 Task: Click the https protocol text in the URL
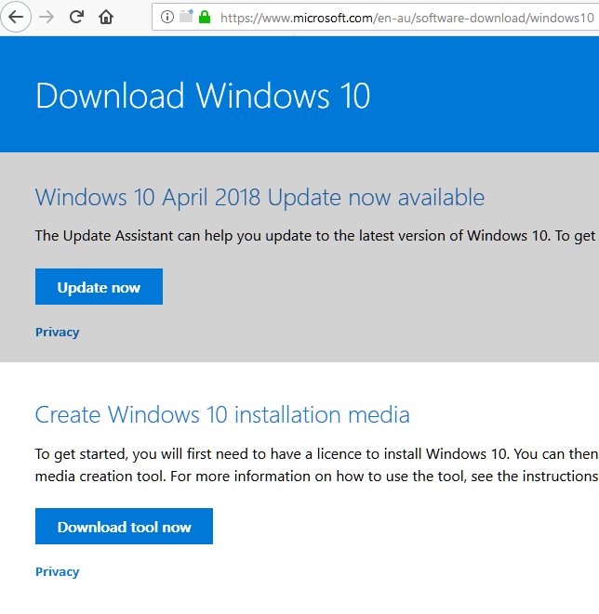point(234,18)
